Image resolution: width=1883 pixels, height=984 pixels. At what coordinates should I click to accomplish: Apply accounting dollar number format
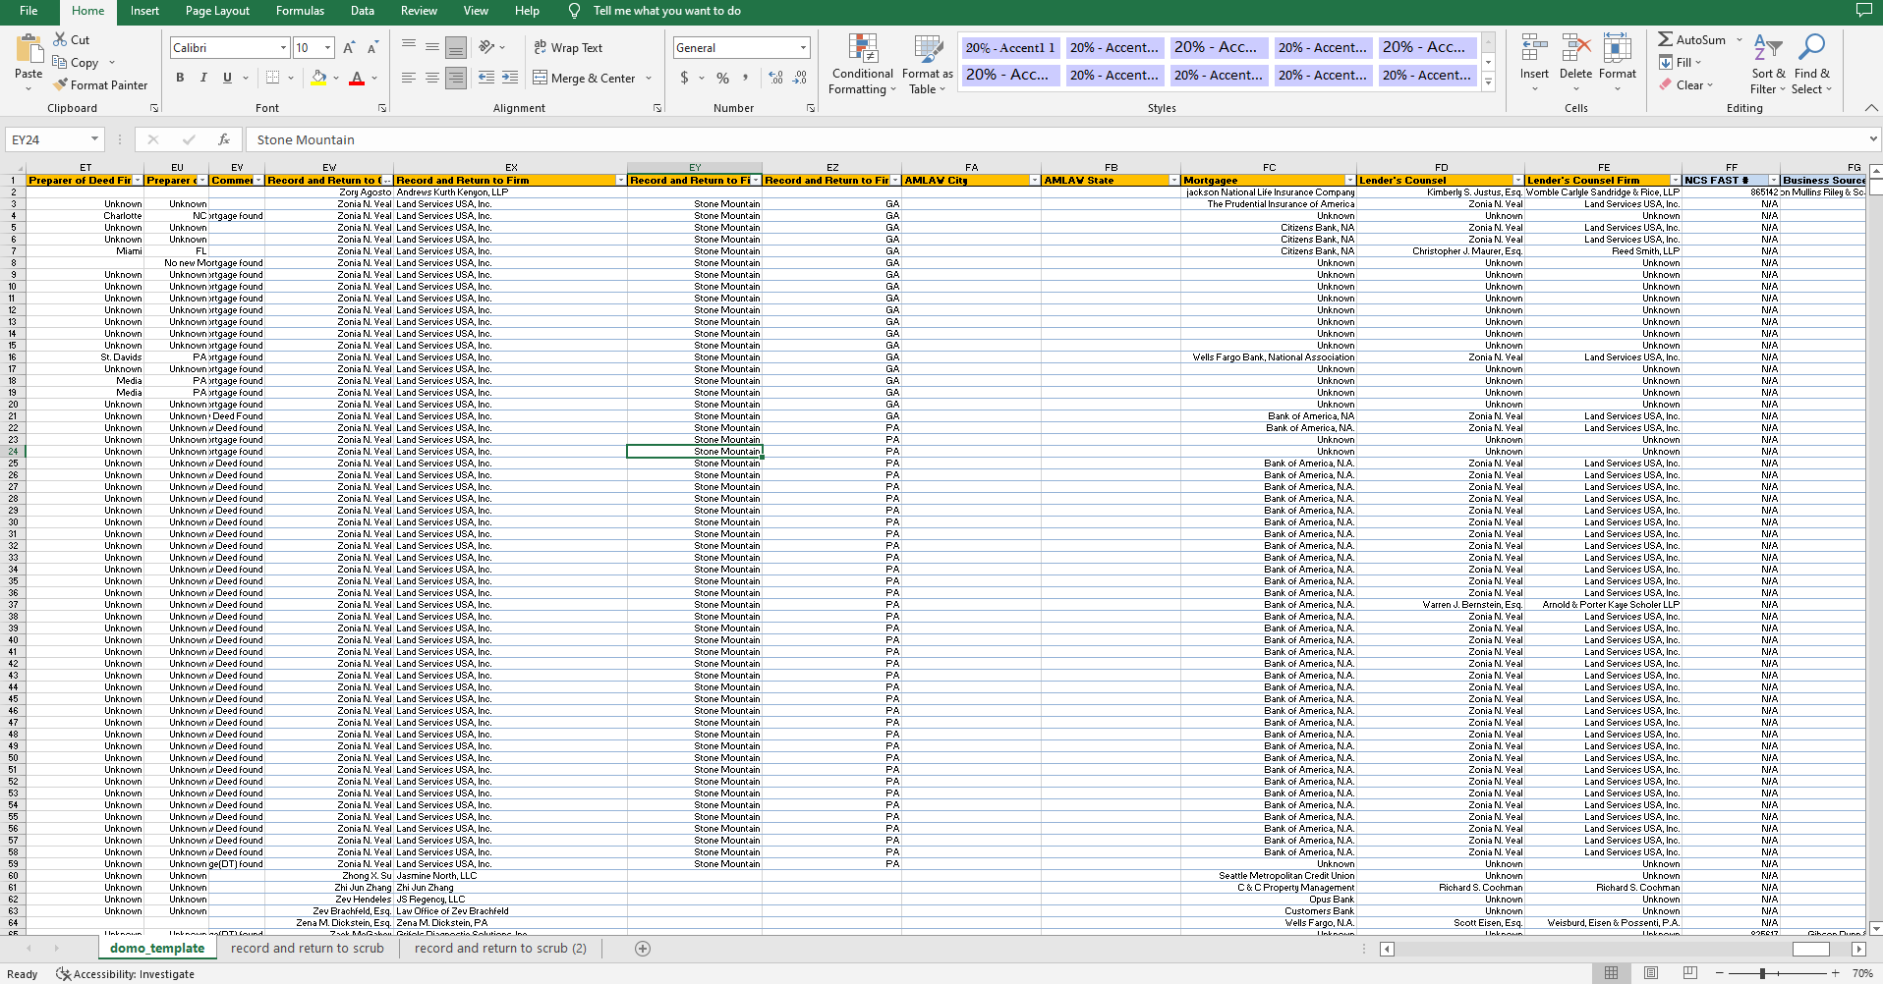coord(685,78)
